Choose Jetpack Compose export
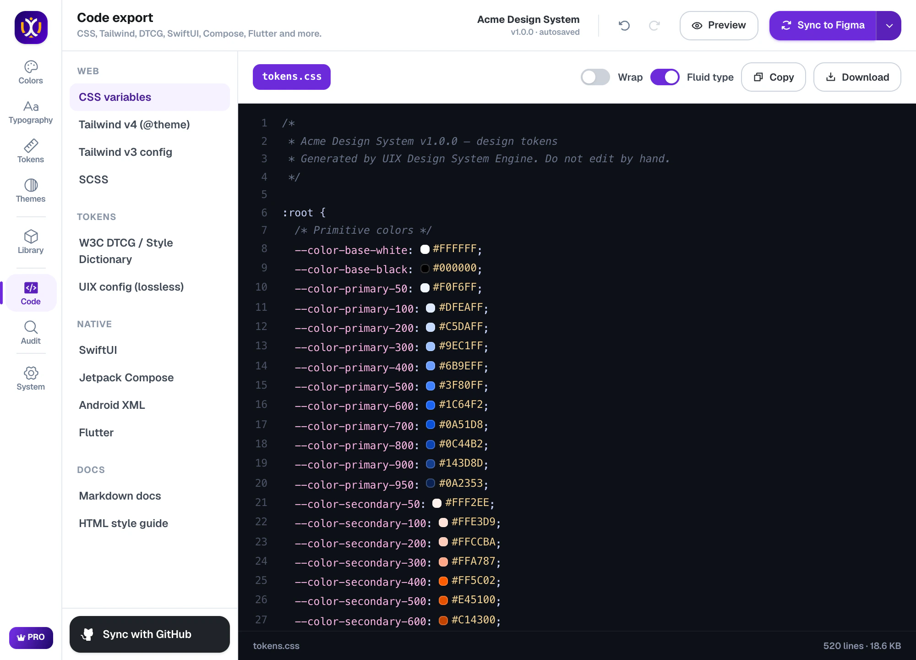The height and width of the screenshot is (660, 916). (x=150, y=378)
